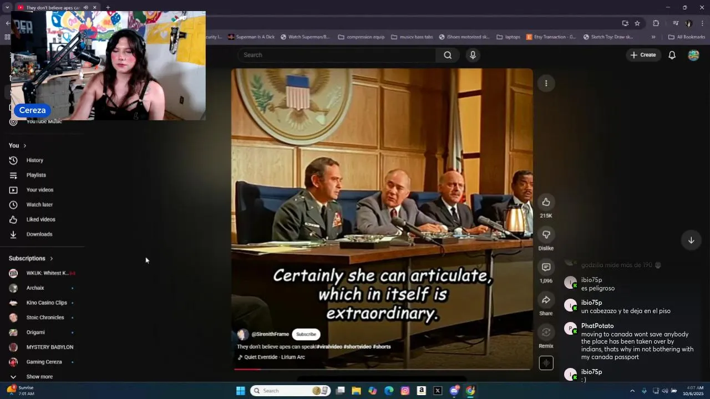The width and height of the screenshot is (710, 399).
Task: Open the Remix option
Action: tap(546, 332)
